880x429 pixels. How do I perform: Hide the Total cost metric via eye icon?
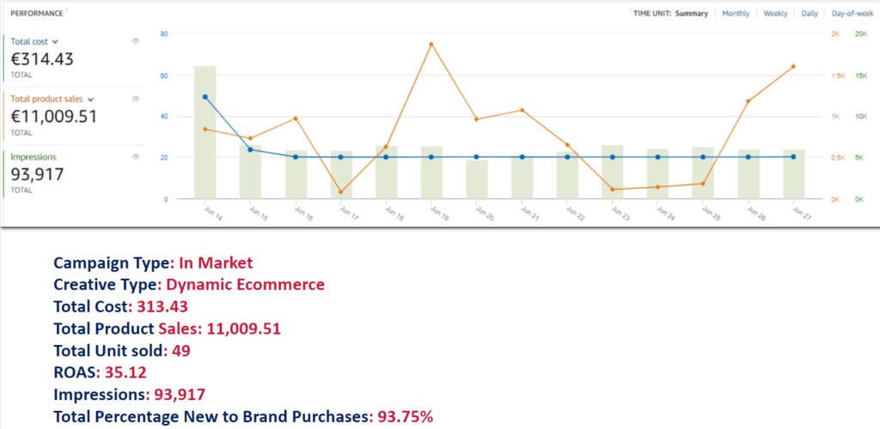136,41
